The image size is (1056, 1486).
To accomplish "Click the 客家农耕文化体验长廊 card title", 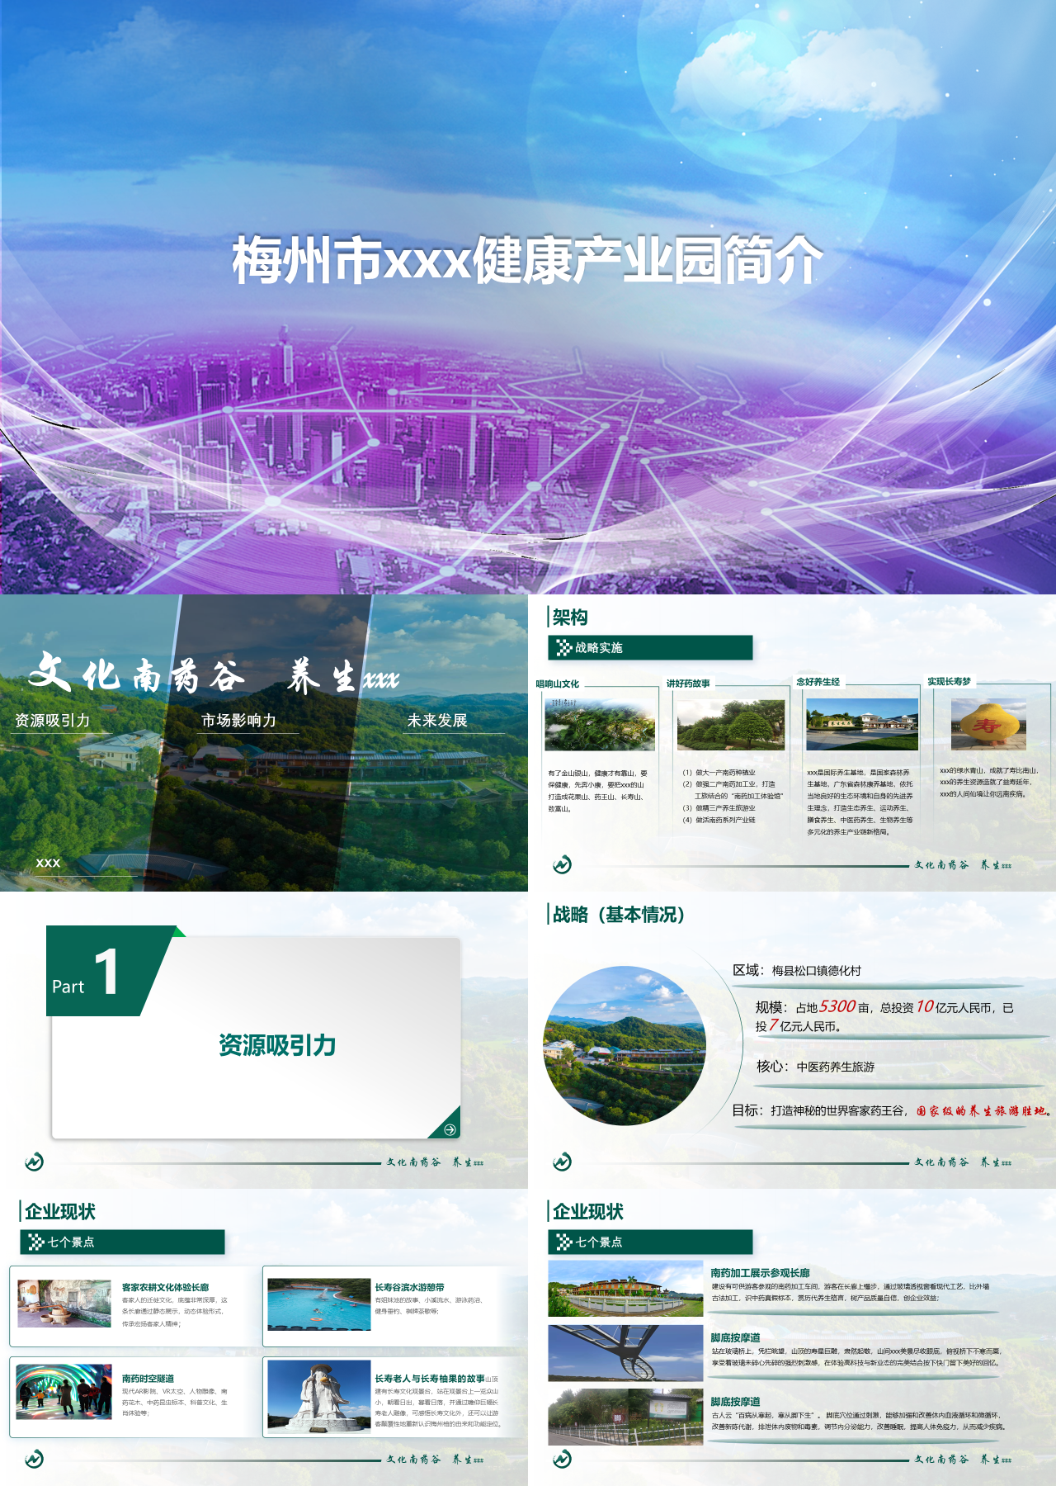I will pos(166,1287).
